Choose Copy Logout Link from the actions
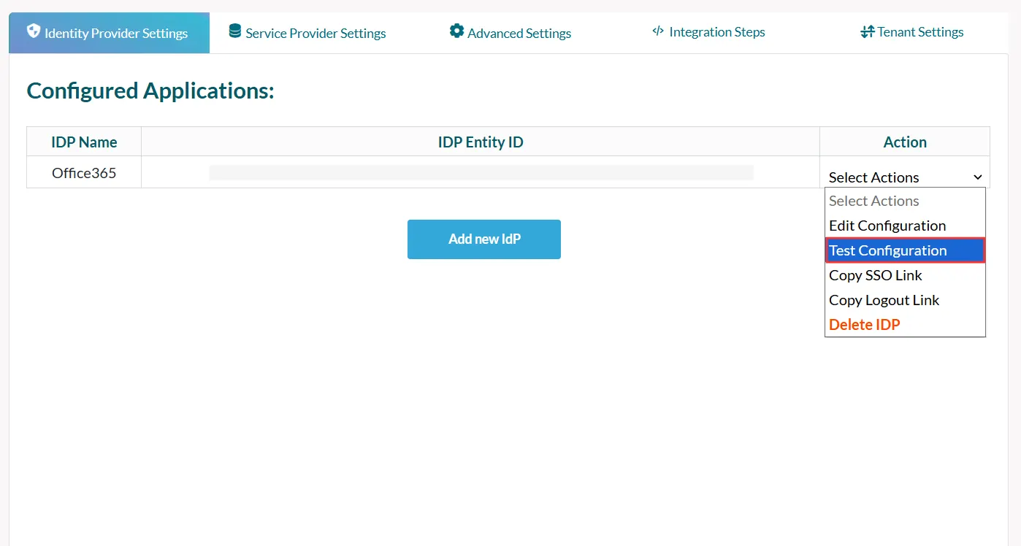1021x546 pixels. point(884,300)
